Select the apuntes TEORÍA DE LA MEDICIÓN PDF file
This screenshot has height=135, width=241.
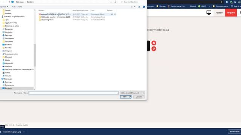56,14
